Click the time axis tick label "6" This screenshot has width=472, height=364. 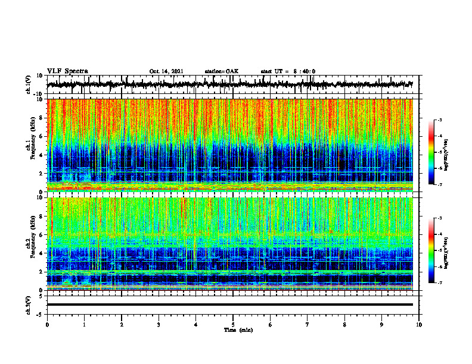pos(271,325)
